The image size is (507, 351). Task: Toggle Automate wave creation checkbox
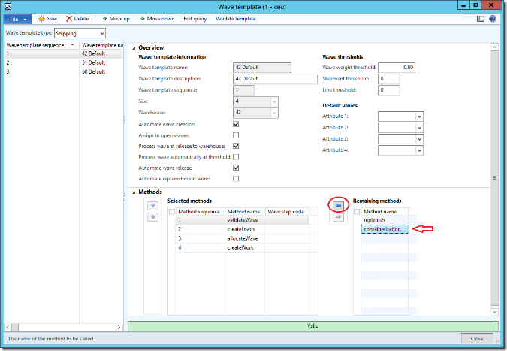(236, 124)
